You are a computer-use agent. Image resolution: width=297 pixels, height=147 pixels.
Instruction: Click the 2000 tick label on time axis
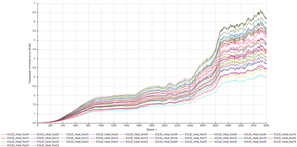coord(165,125)
